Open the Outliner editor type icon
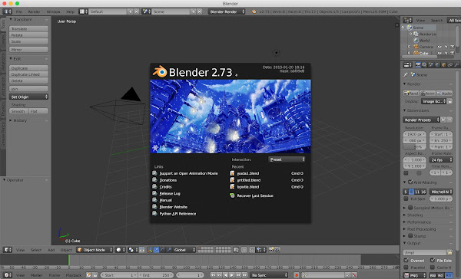This screenshot has width=461, height=279. [x=407, y=20]
